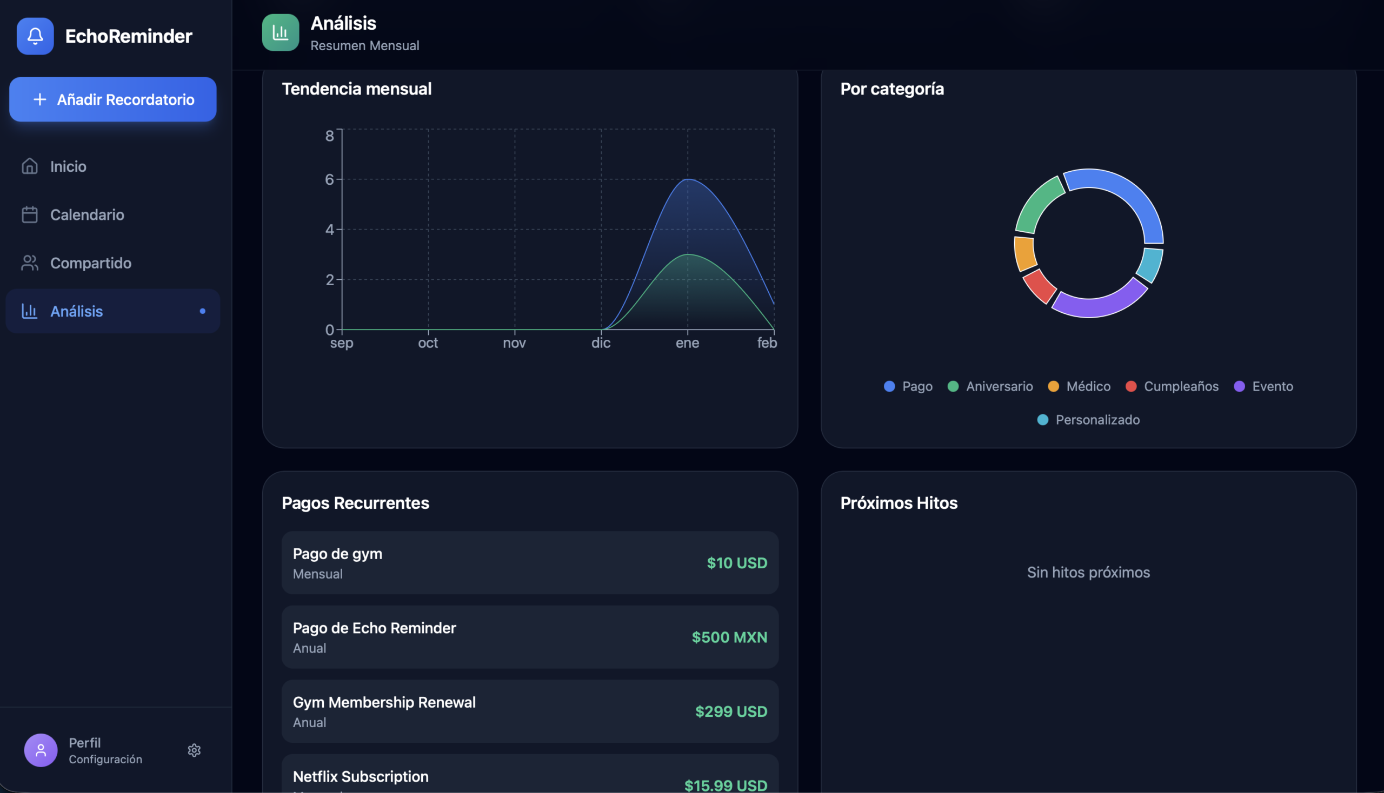This screenshot has height=793, width=1384.
Task: Click the Calendario calendar icon
Action: pyautogui.click(x=29, y=214)
